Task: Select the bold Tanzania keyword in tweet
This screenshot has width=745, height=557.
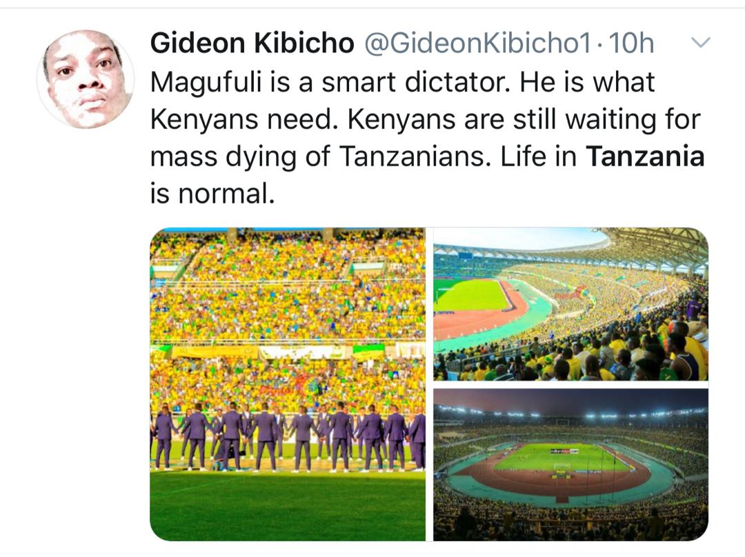Action: tap(645, 156)
